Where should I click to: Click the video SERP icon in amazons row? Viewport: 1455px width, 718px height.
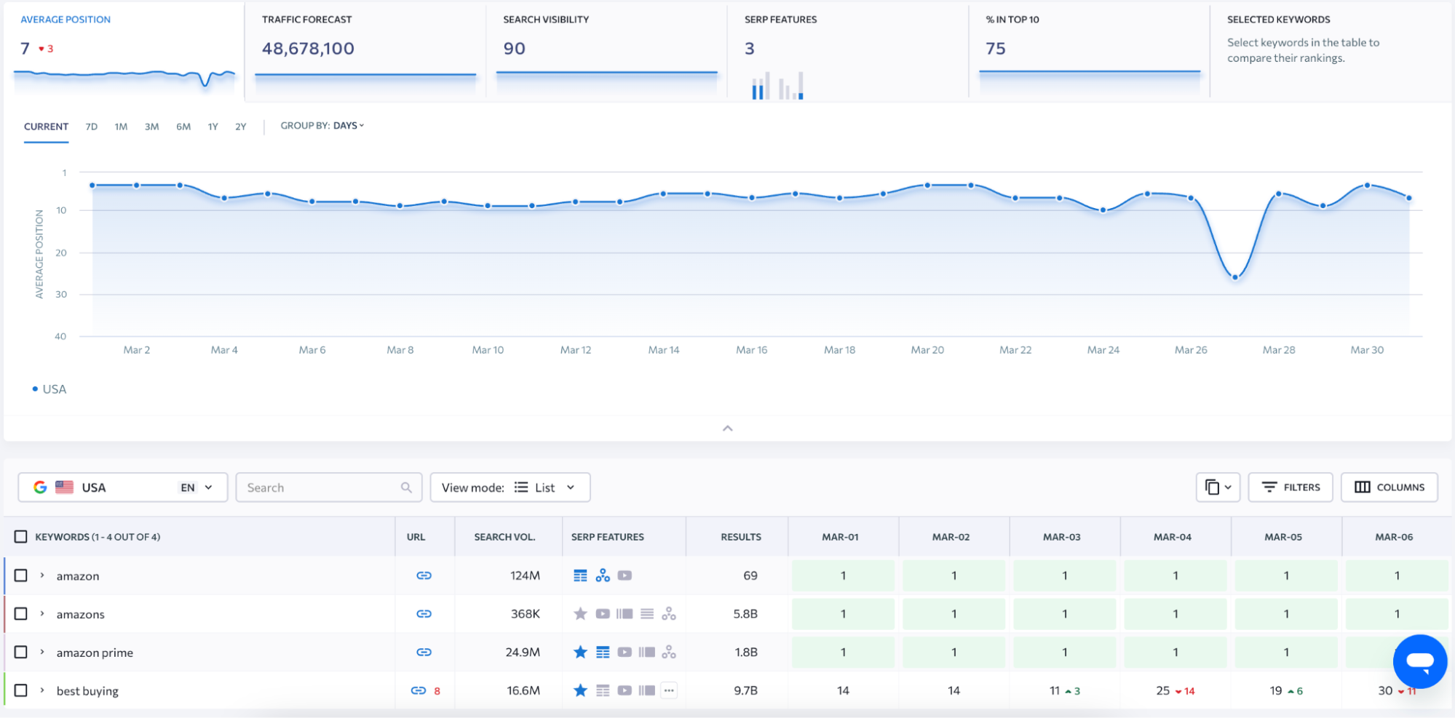pyautogui.click(x=603, y=614)
